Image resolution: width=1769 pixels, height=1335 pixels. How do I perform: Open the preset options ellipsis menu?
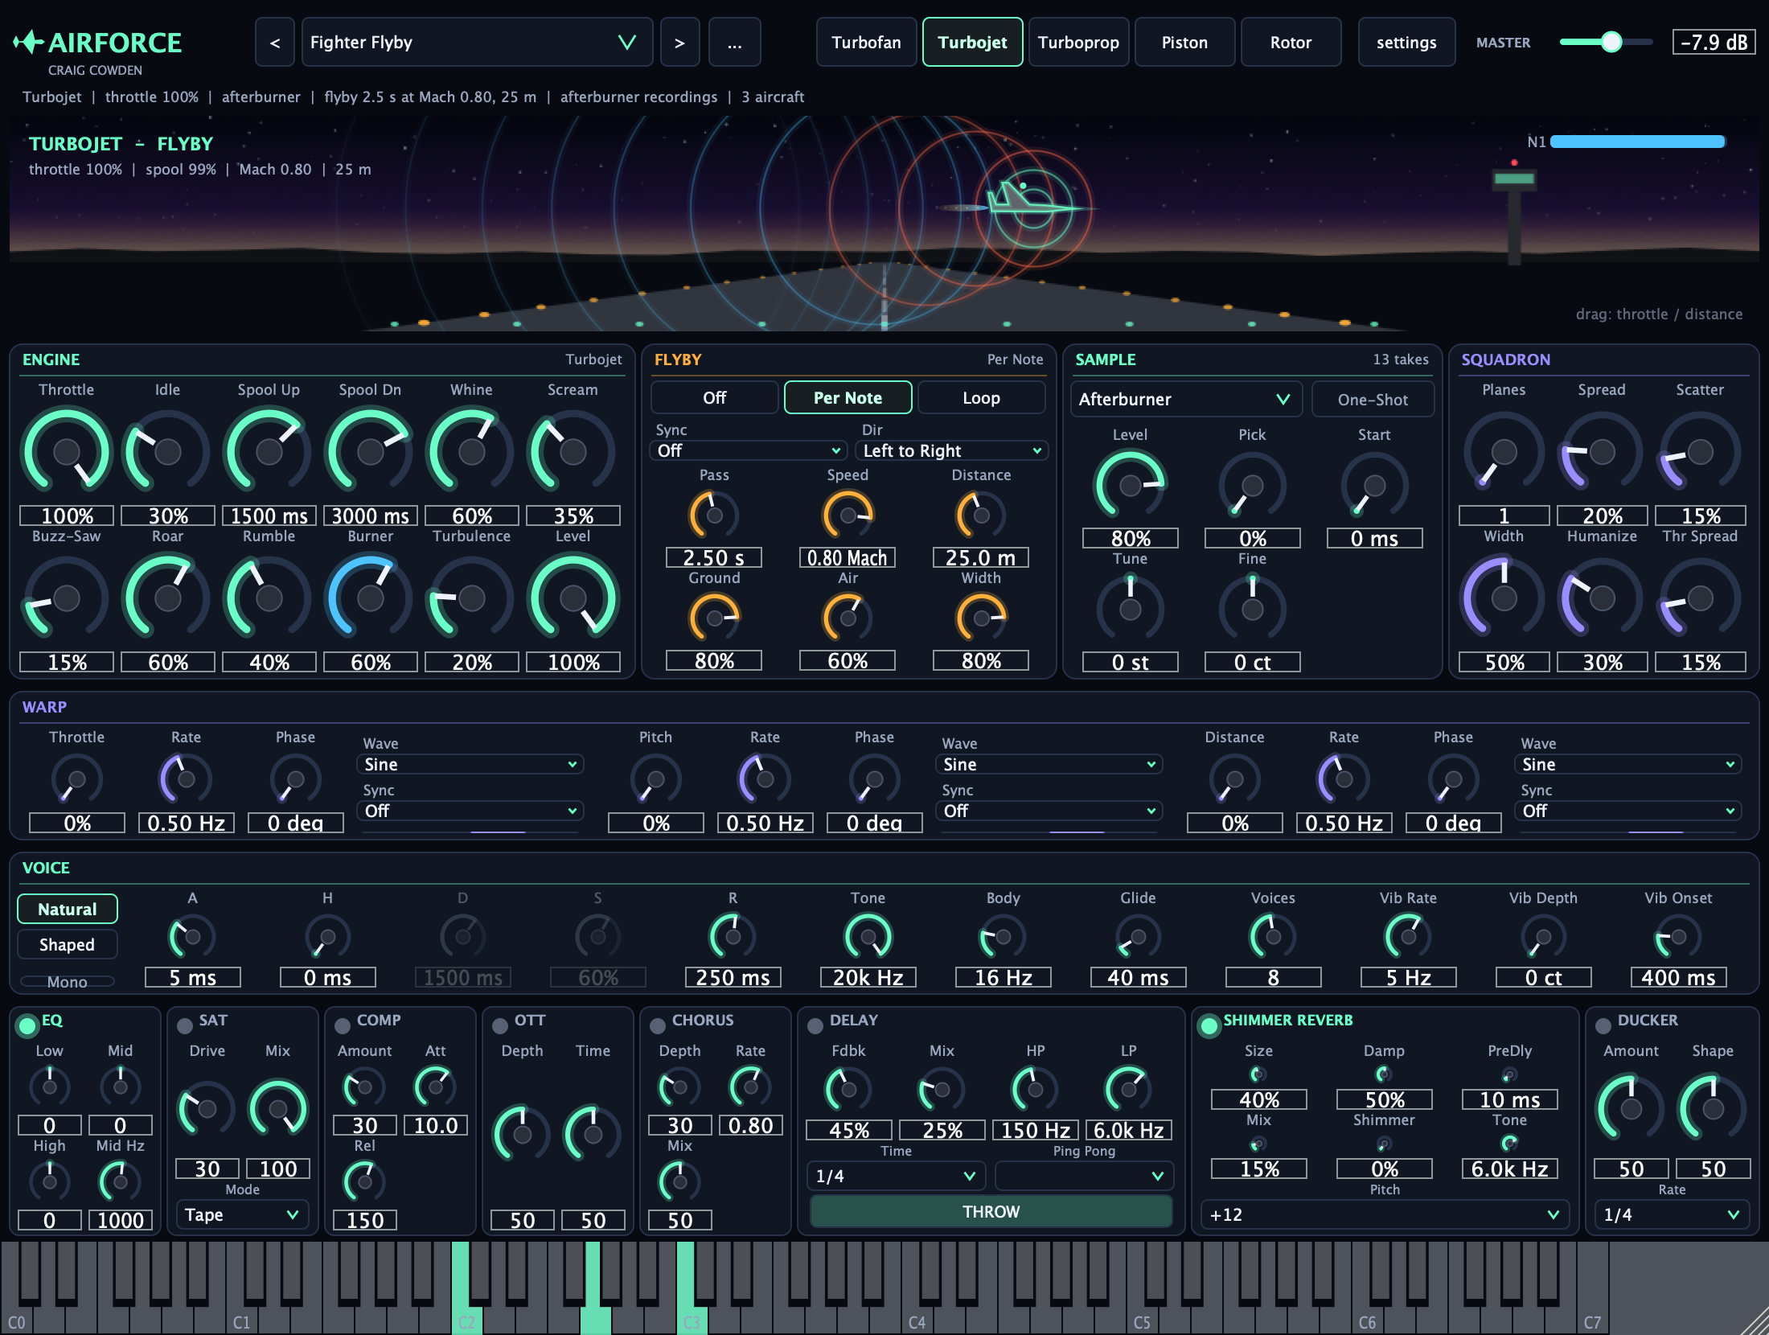point(734,43)
